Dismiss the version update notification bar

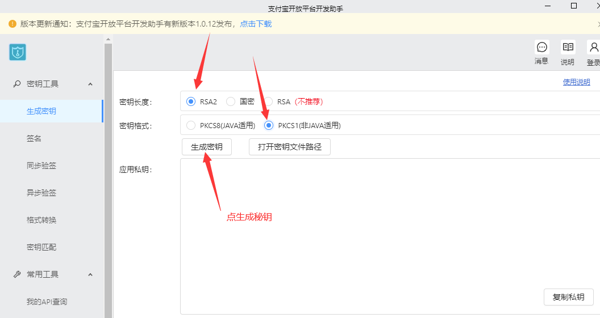point(598,24)
